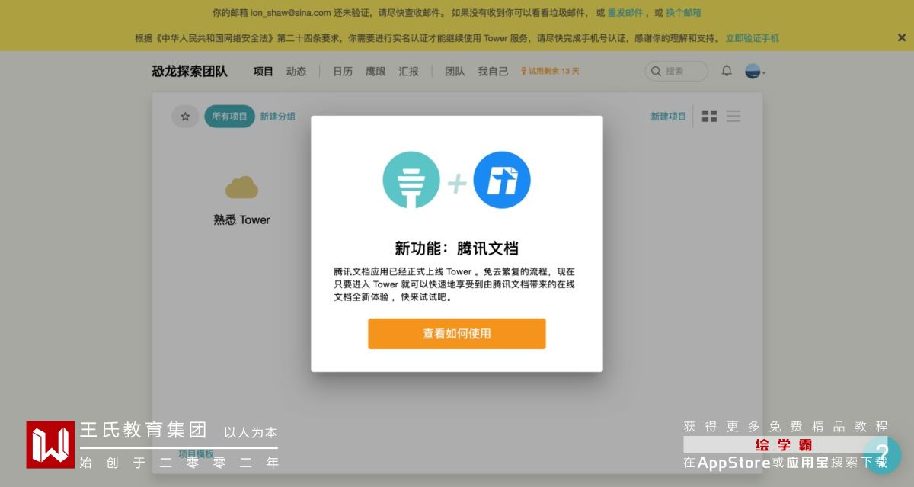Viewport: 914px width, 487px height.
Task: Switch to the 鹰眼 tab
Action: pos(376,71)
